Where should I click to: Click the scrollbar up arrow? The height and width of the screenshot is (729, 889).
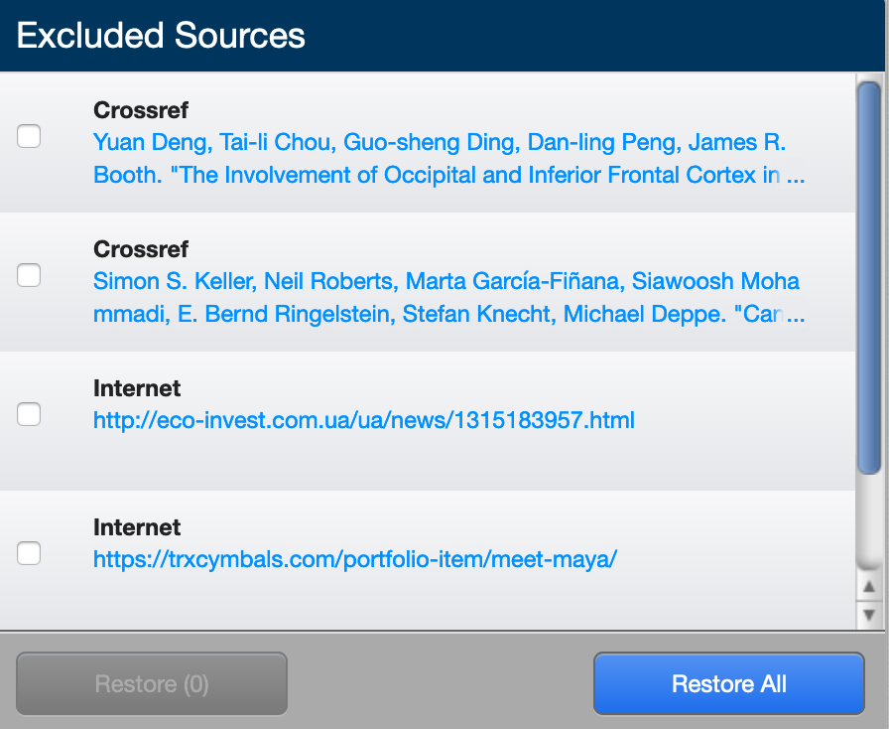pos(868,588)
